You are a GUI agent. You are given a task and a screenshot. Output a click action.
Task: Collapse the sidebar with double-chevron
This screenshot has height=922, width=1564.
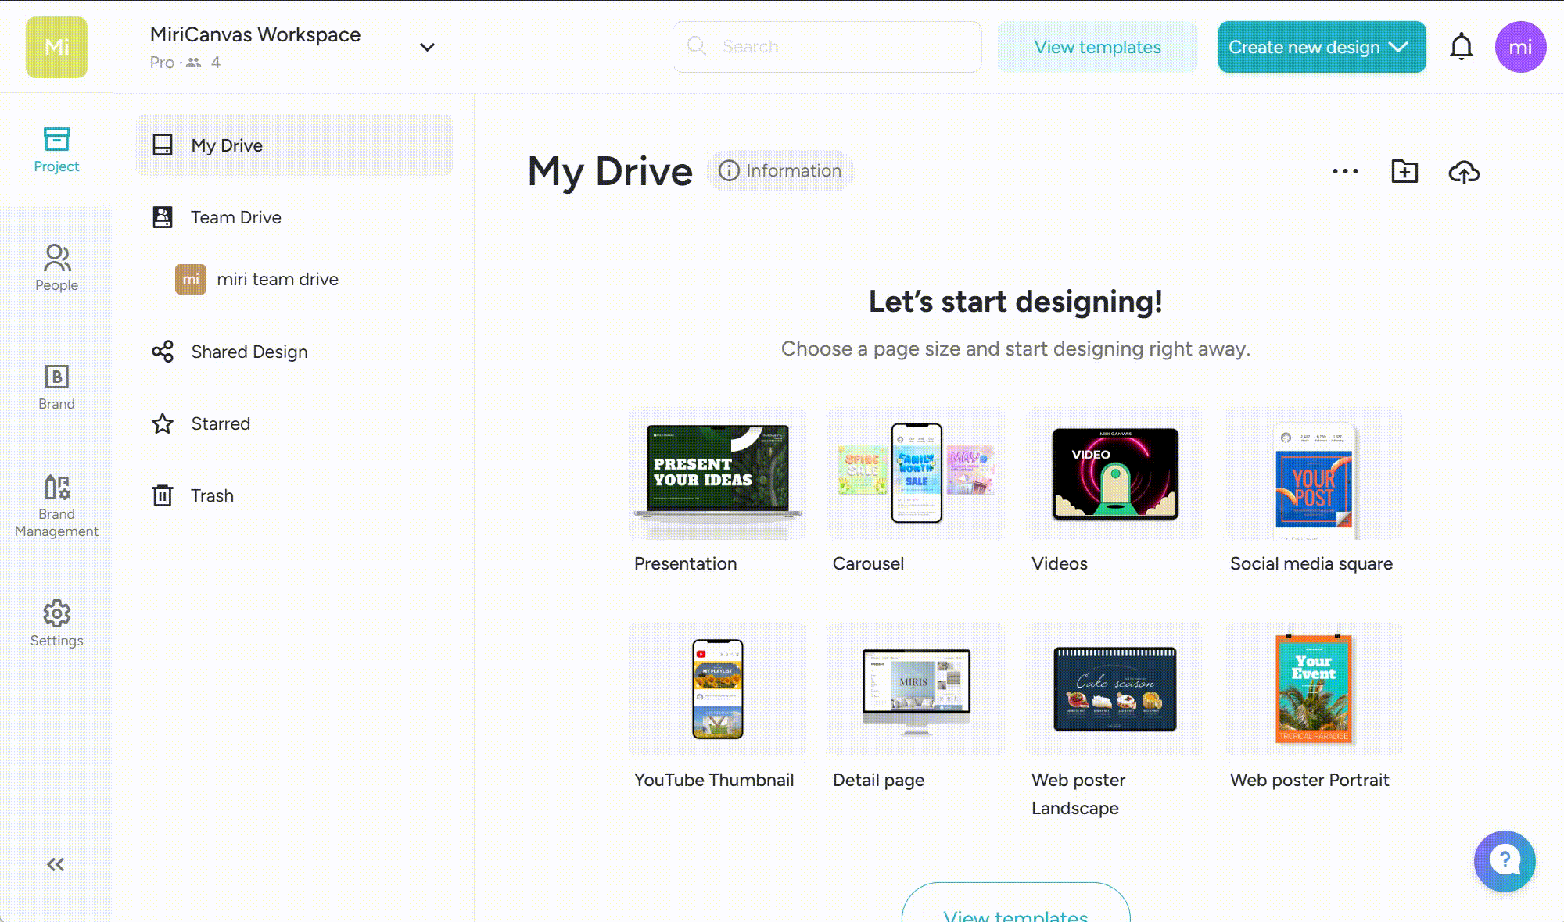pyautogui.click(x=56, y=864)
